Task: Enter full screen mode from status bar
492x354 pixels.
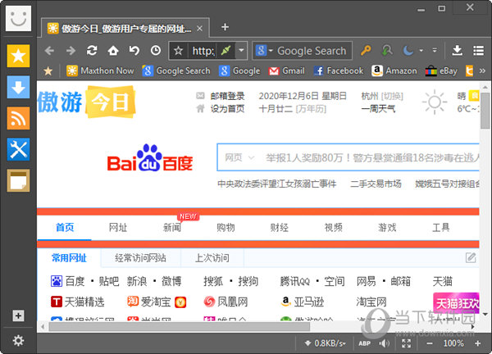Action: pyautogui.click(x=406, y=343)
